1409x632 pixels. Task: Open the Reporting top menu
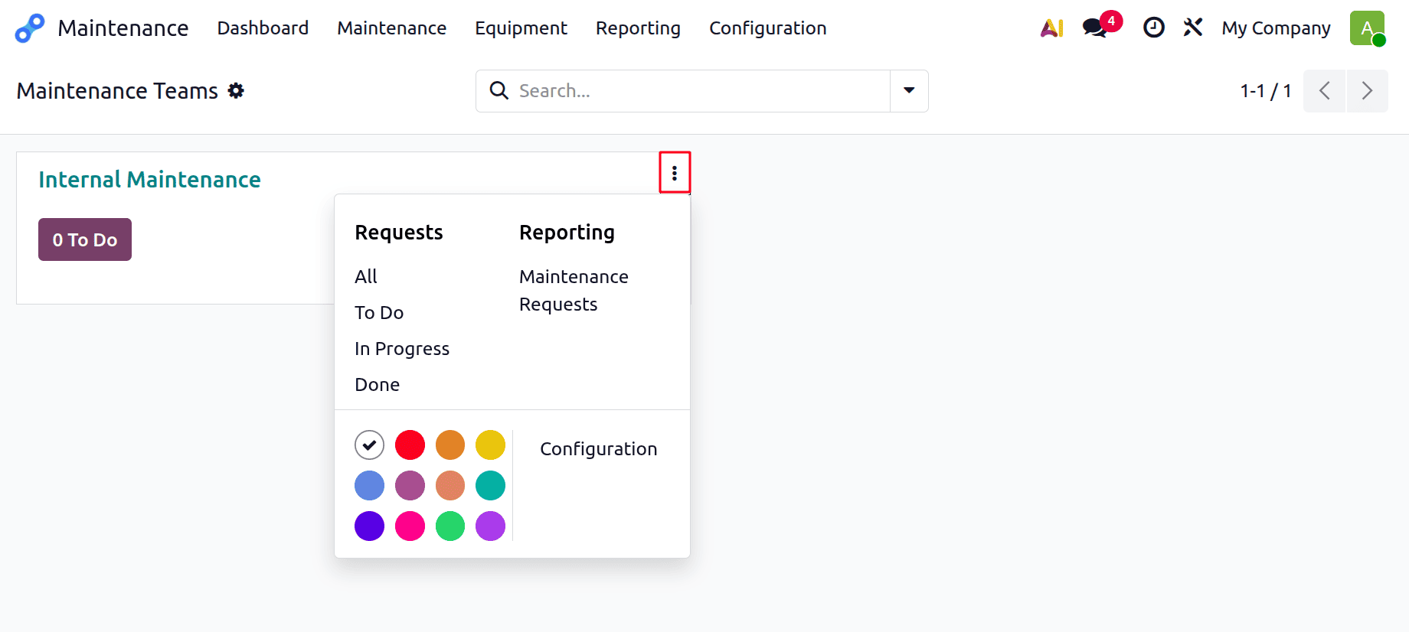[x=638, y=28]
